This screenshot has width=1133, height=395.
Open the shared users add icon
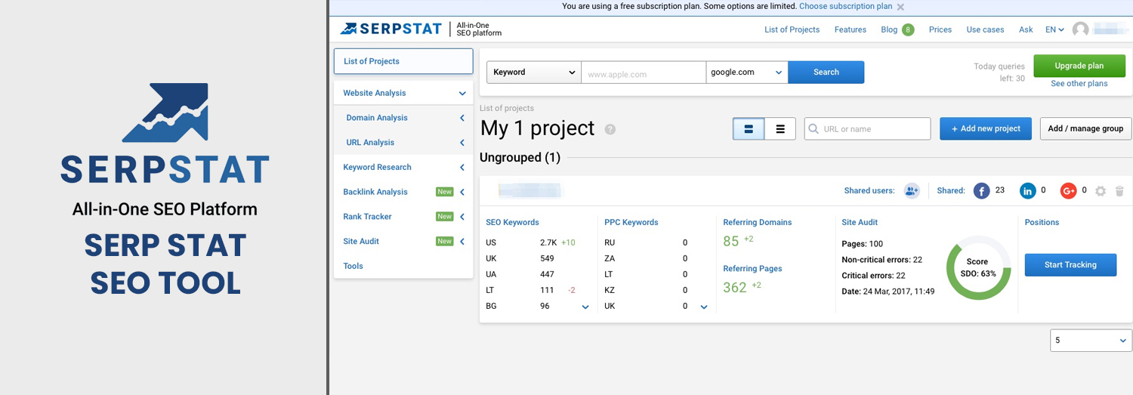point(912,190)
